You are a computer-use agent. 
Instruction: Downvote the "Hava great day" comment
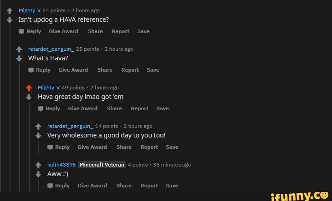click(29, 97)
